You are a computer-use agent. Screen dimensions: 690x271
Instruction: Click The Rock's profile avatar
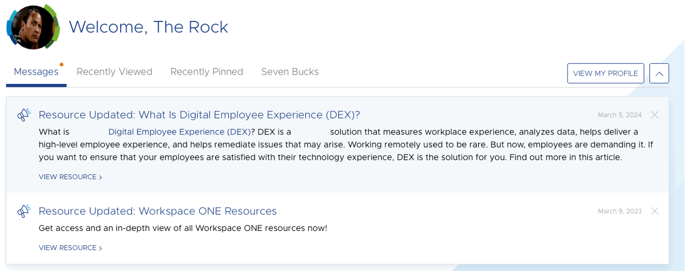33,27
